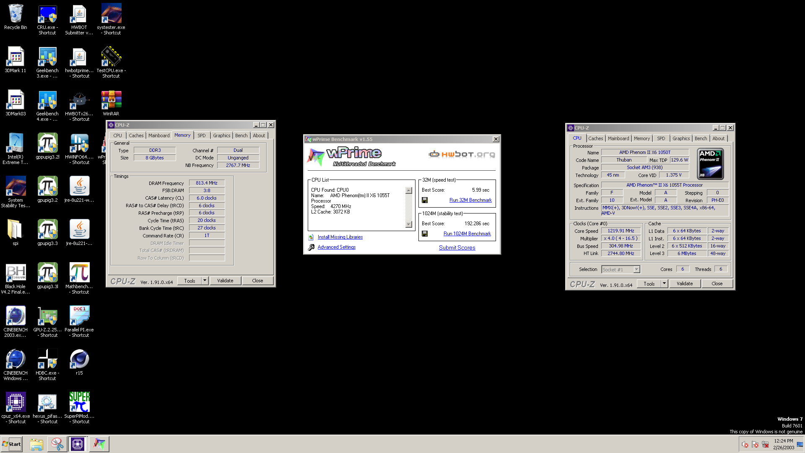Activate wPrime taskbar button
The image size is (805, 453).
point(99,444)
